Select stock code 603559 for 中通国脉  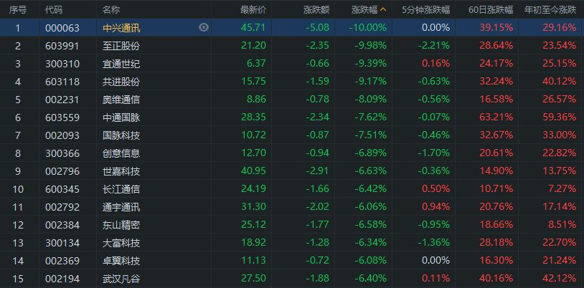click(62, 117)
